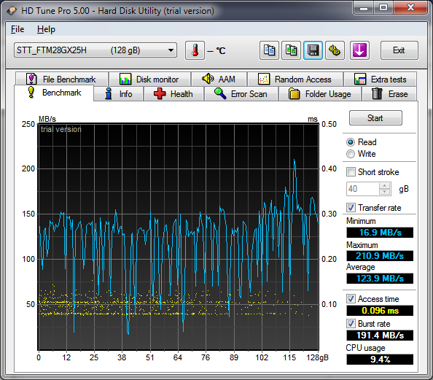433x380 pixels.
Task: Enable the Short stroke checkbox
Action: [351, 172]
